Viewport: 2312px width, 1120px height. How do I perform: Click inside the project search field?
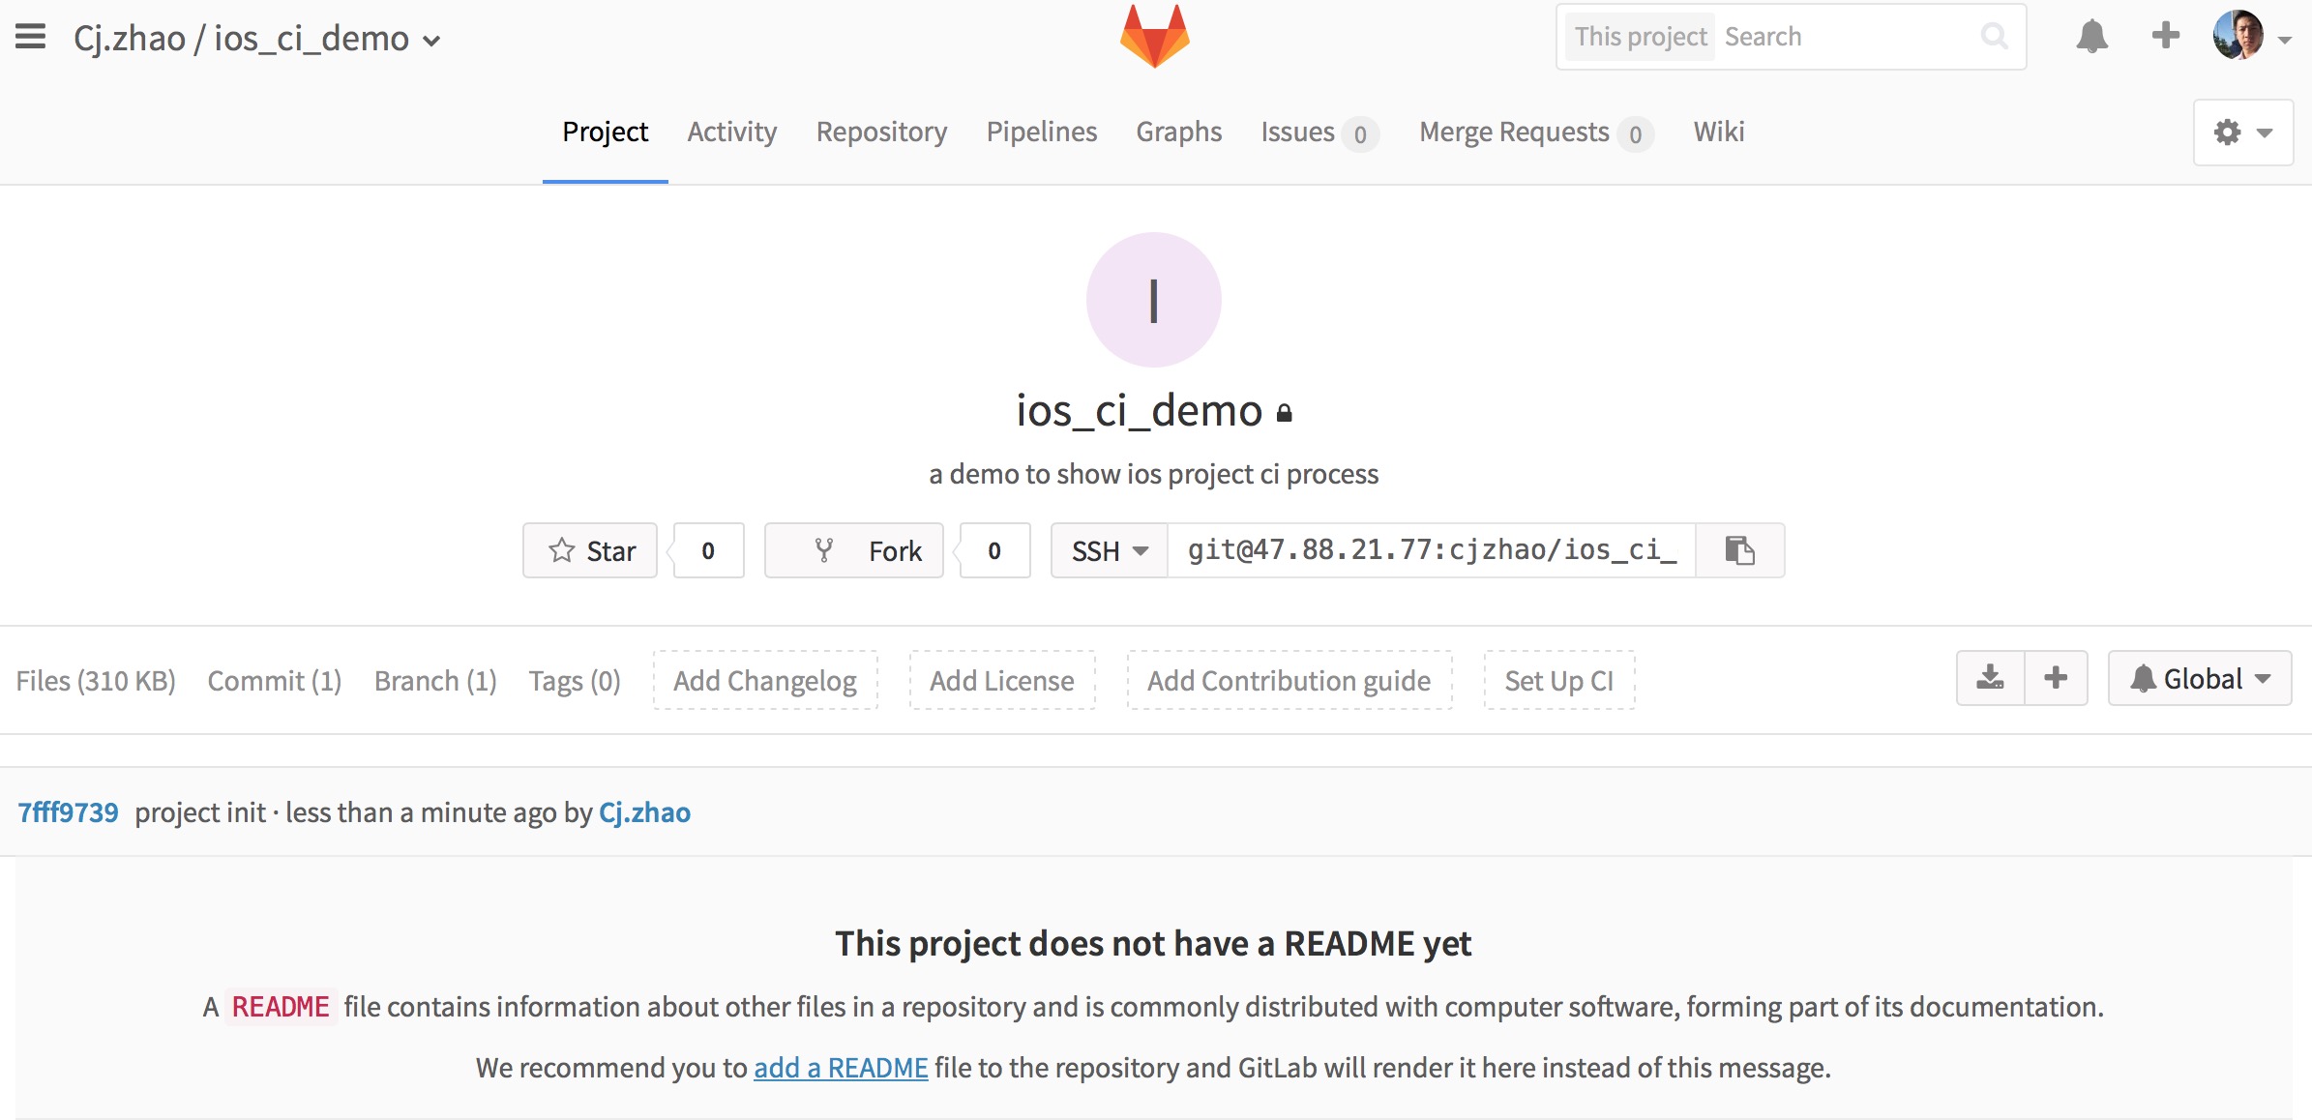[1838, 36]
